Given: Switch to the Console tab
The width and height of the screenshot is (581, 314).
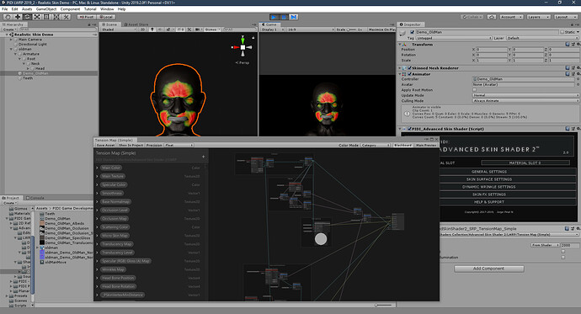Looking at the screenshot, I should coord(35,198).
